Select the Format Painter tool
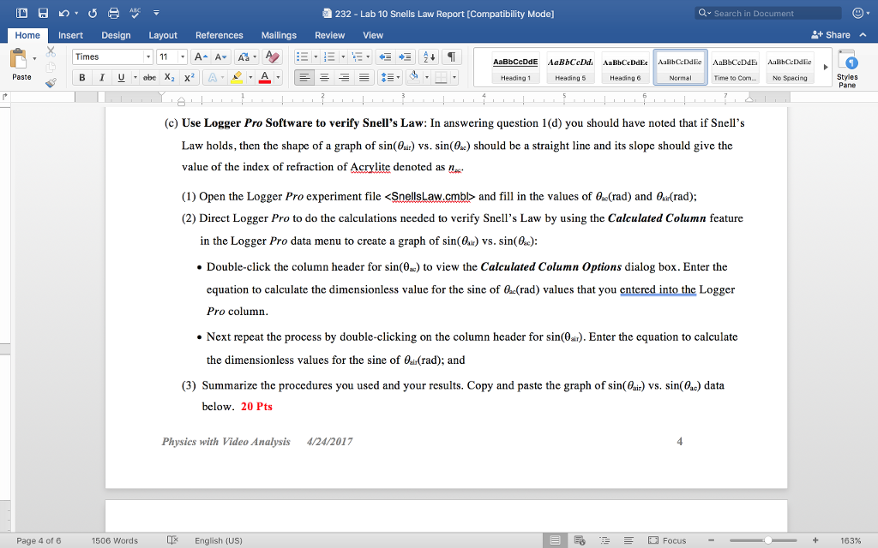Viewport: 878px width, 548px height. tap(50, 81)
